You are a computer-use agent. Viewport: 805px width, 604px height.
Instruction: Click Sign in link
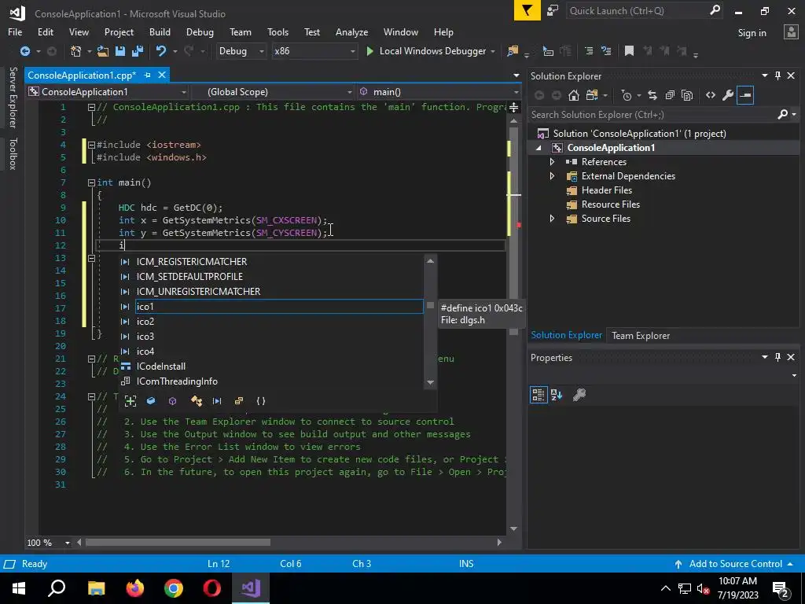[752, 33]
